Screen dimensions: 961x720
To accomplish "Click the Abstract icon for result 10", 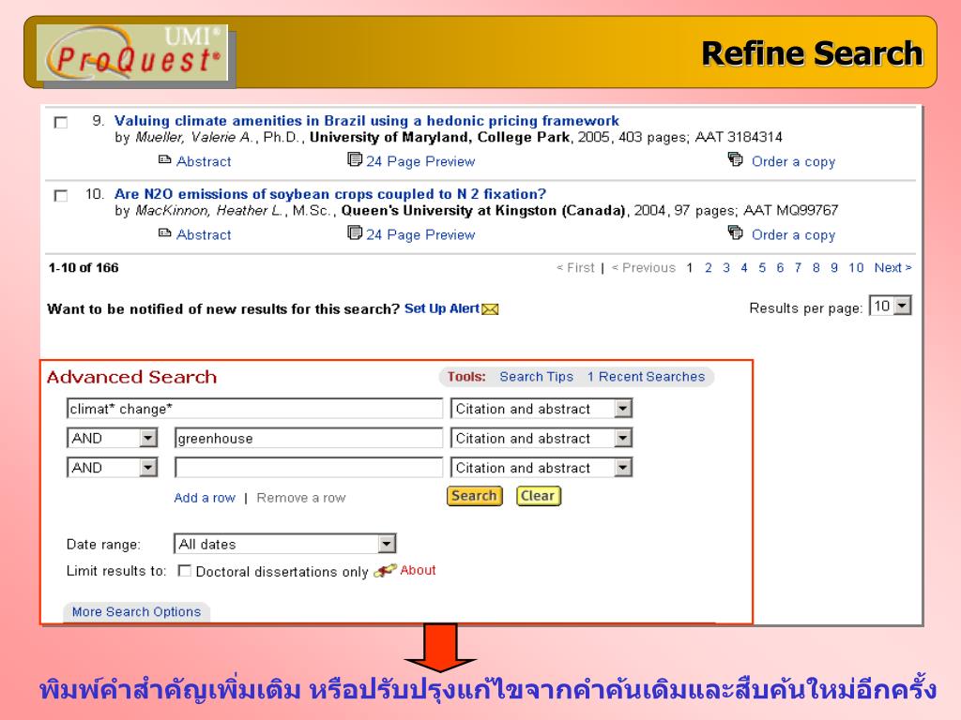I will tap(164, 233).
